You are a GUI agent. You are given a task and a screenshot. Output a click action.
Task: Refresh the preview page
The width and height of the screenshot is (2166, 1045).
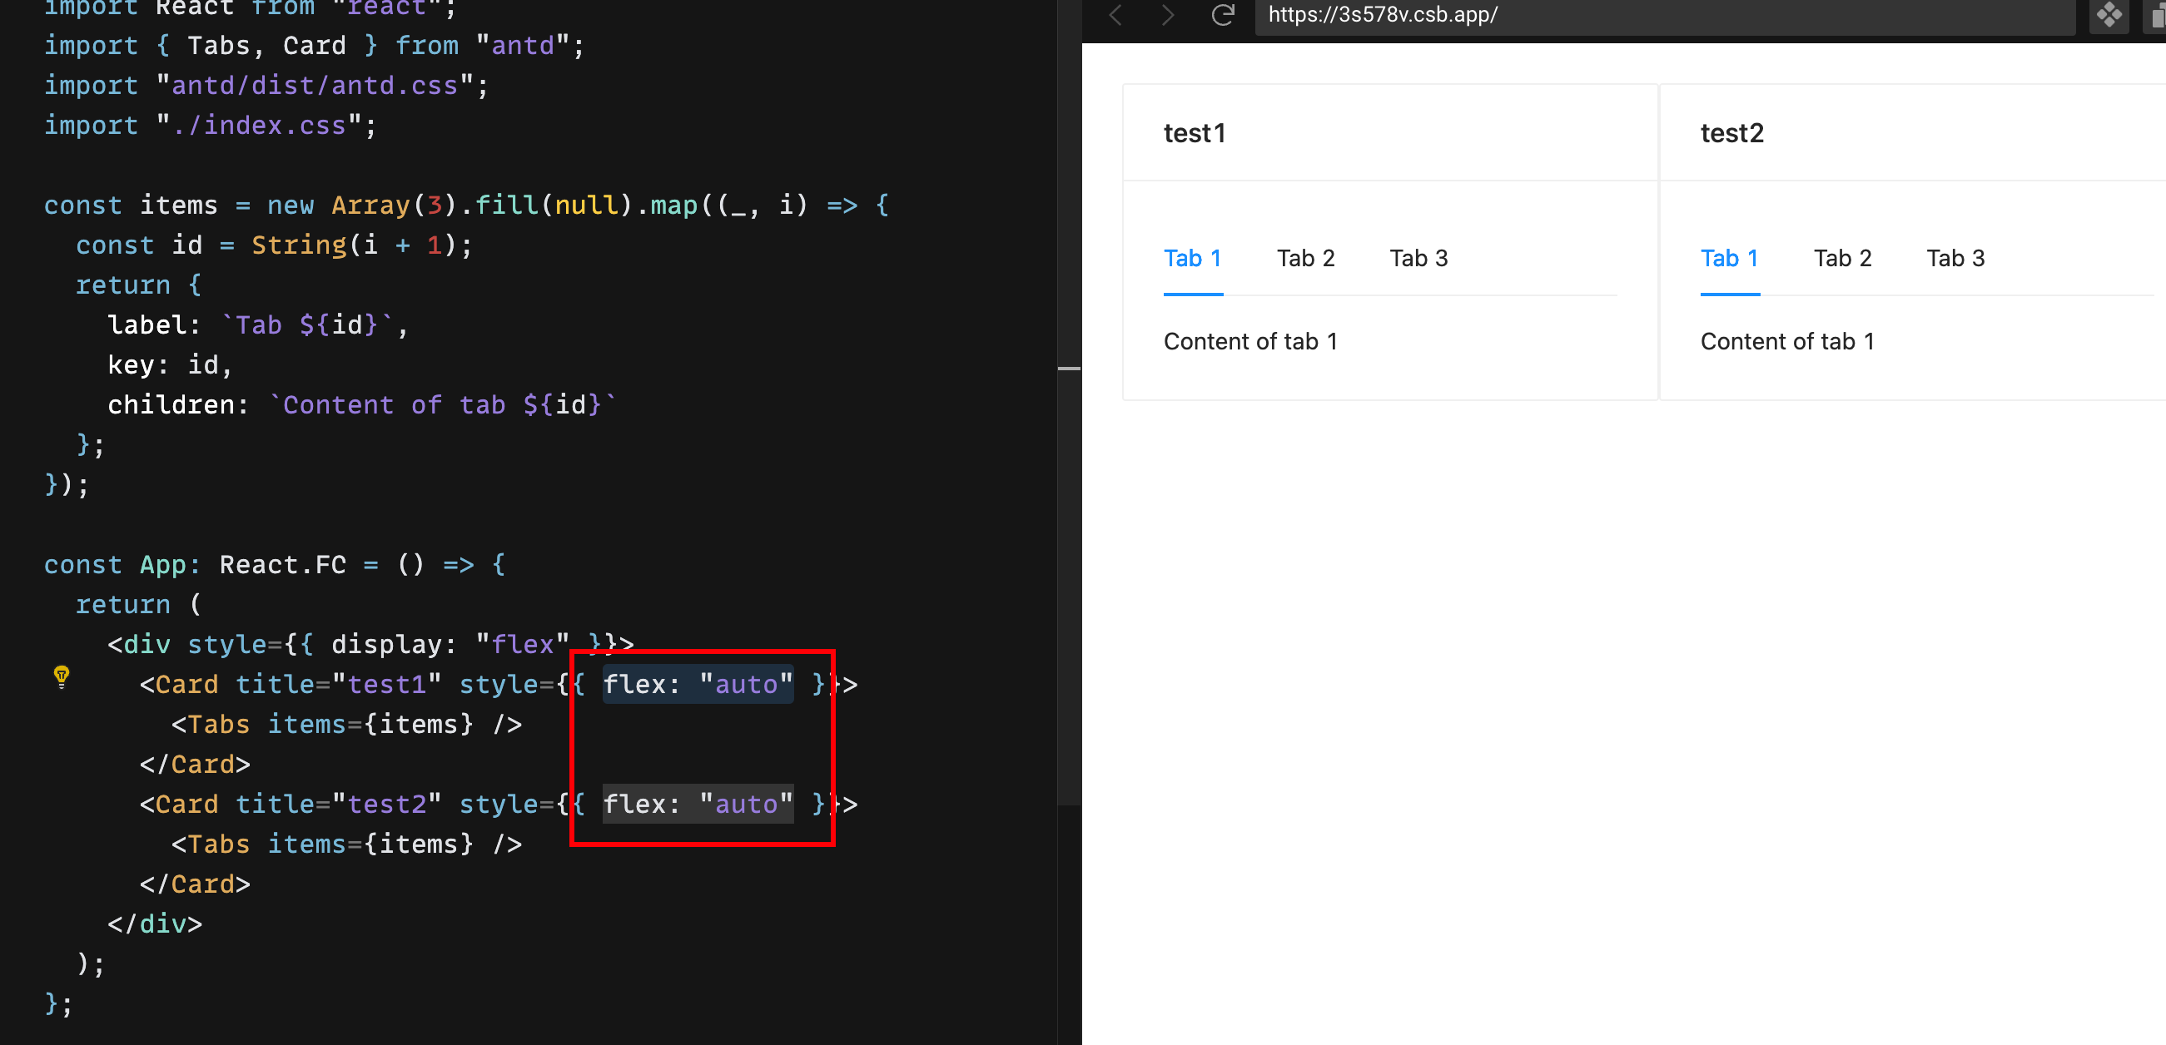(1224, 15)
